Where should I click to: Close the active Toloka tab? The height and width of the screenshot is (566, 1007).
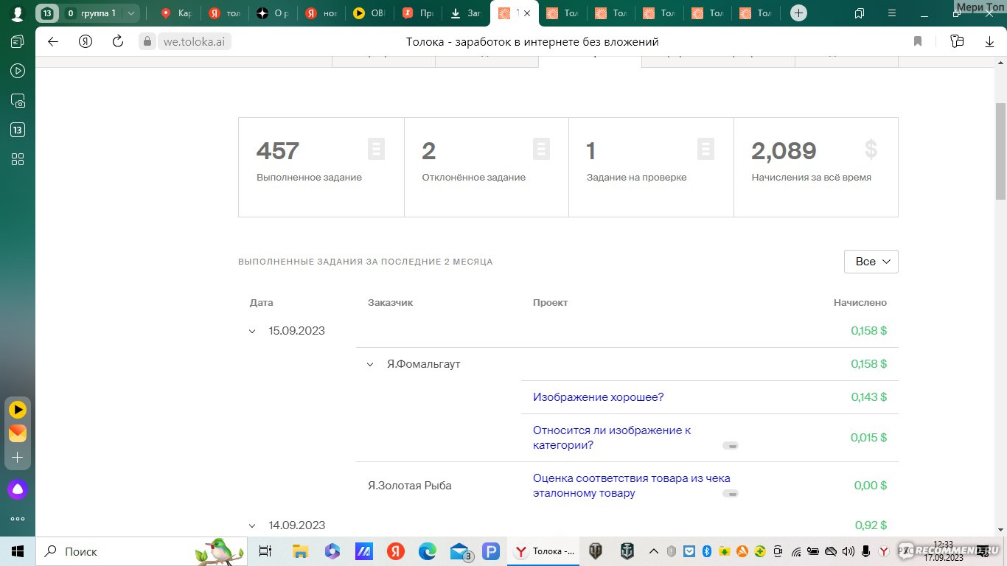[x=526, y=13]
